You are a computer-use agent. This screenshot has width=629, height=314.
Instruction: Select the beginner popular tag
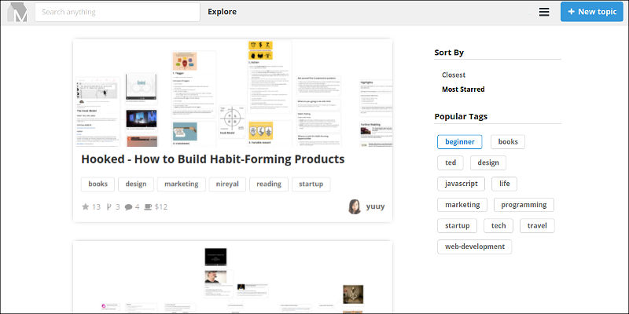[x=460, y=142]
